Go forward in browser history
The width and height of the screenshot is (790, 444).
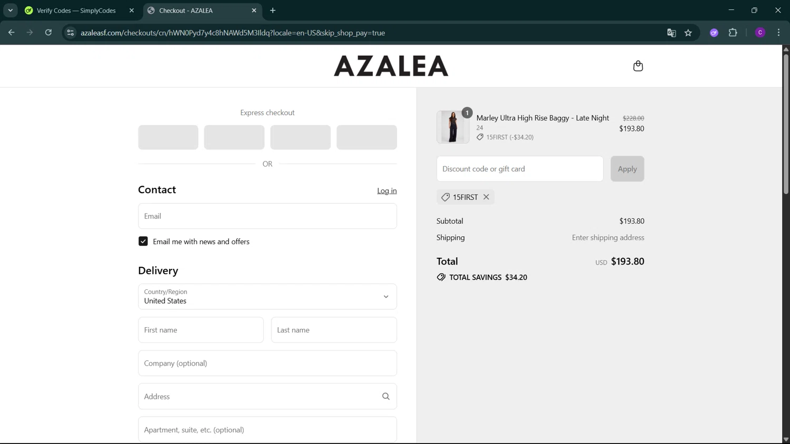(x=30, y=33)
